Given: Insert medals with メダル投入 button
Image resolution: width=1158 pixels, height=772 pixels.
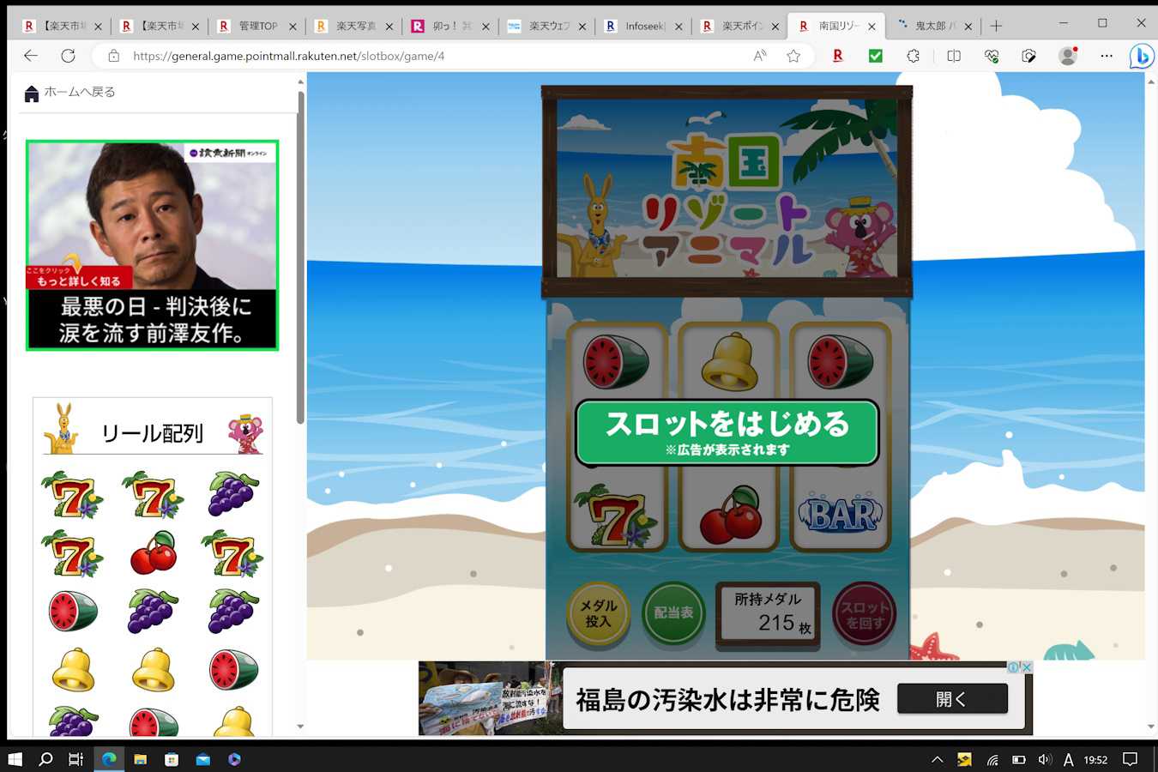Looking at the screenshot, I should click(x=598, y=613).
